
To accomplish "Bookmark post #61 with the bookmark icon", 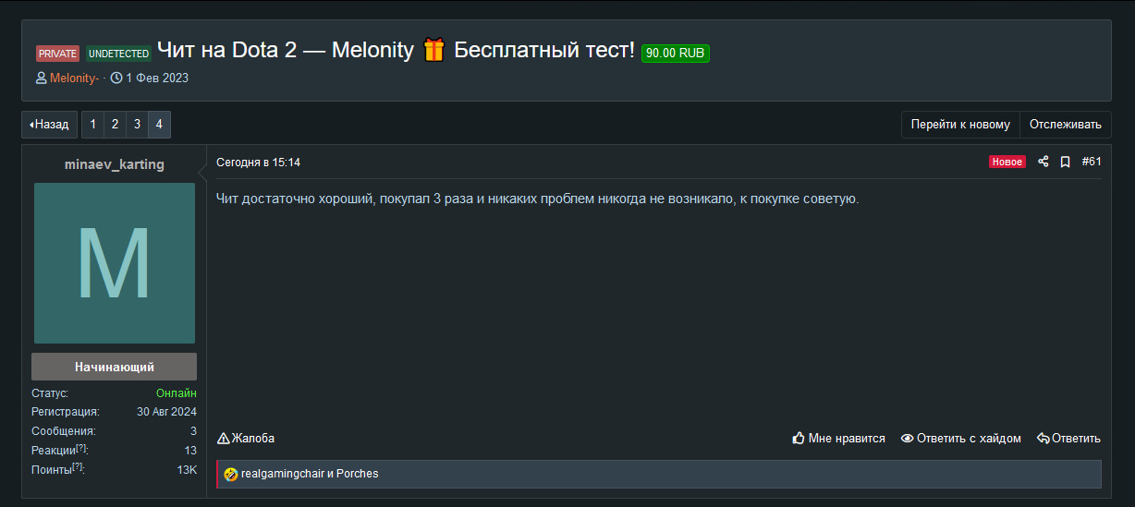I will click(x=1065, y=162).
